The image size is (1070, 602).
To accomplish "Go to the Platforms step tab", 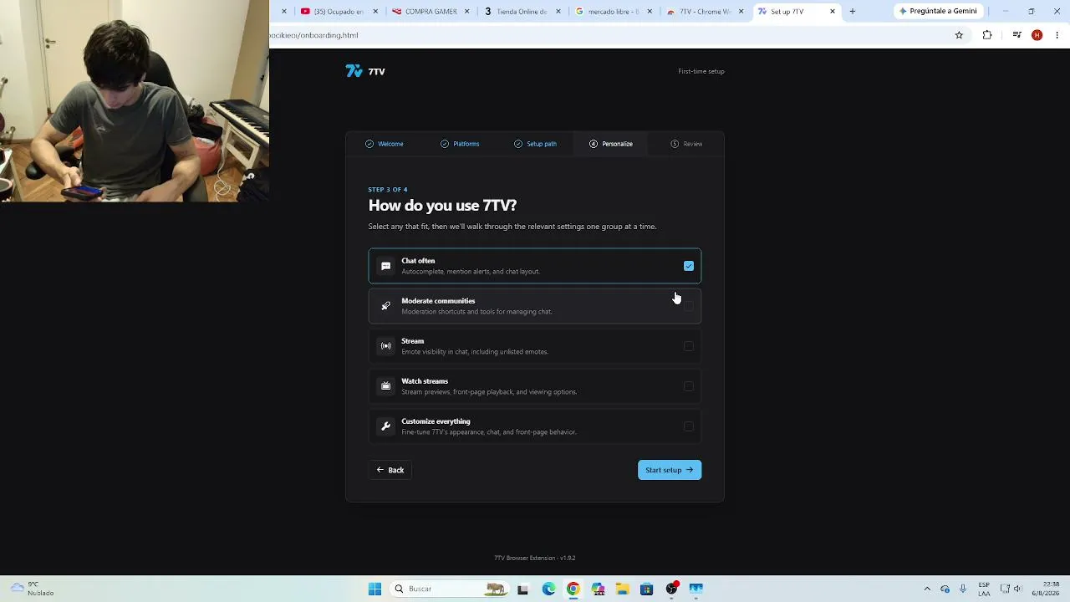I will coord(460,144).
